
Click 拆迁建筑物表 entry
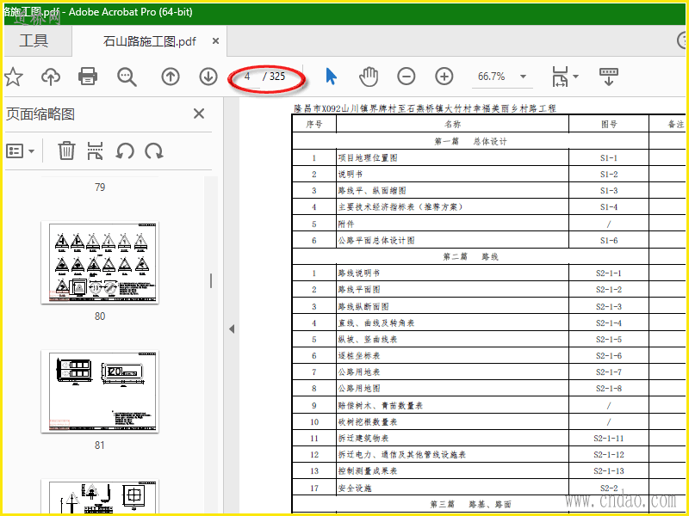[363, 439]
